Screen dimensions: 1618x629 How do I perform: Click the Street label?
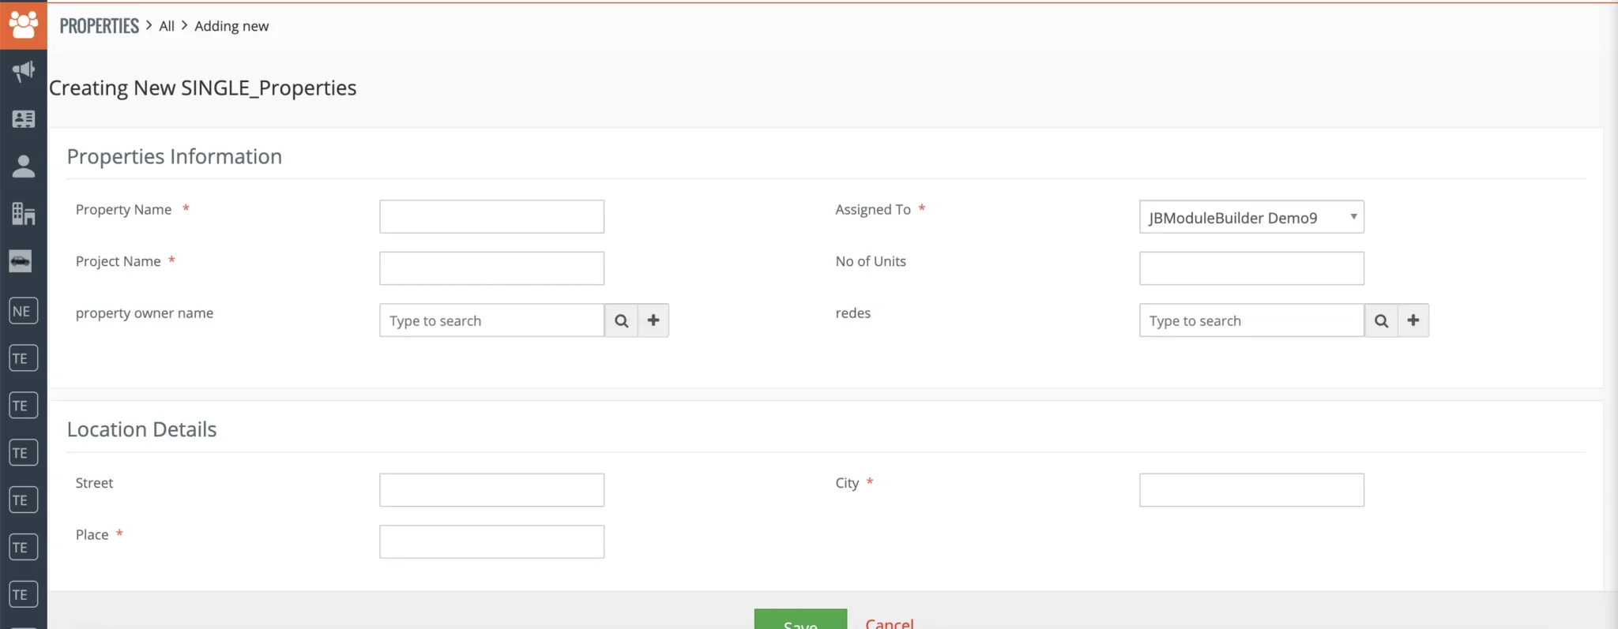(94, 483)
